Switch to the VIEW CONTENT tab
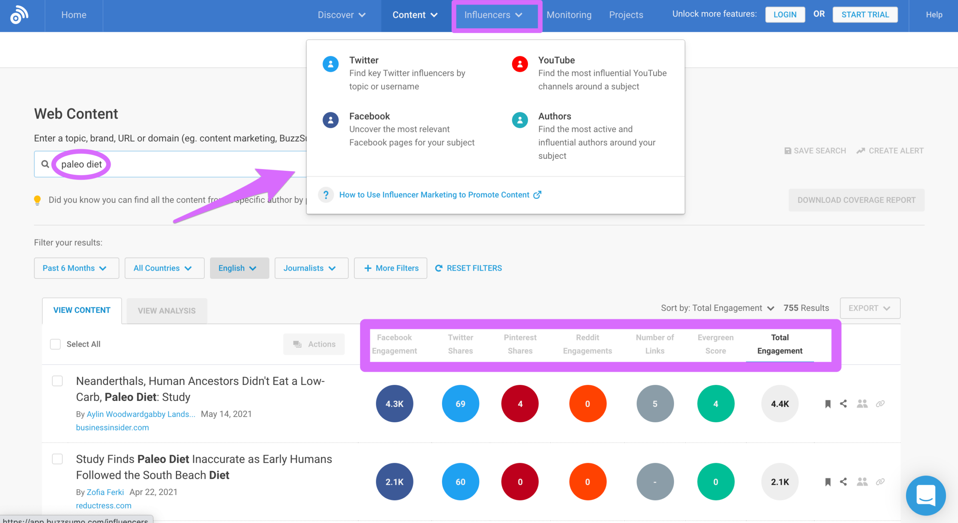Image resolution: width=958 pixels, height=523 pixels. click(82, 310)
